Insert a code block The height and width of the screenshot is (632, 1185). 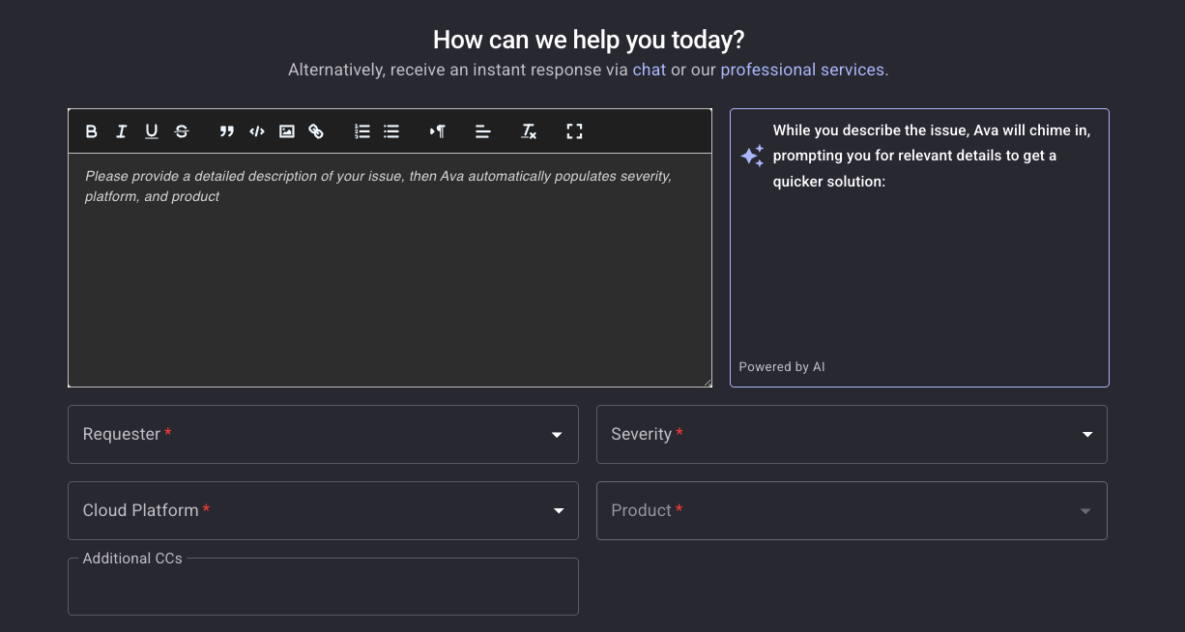point(257,131)
